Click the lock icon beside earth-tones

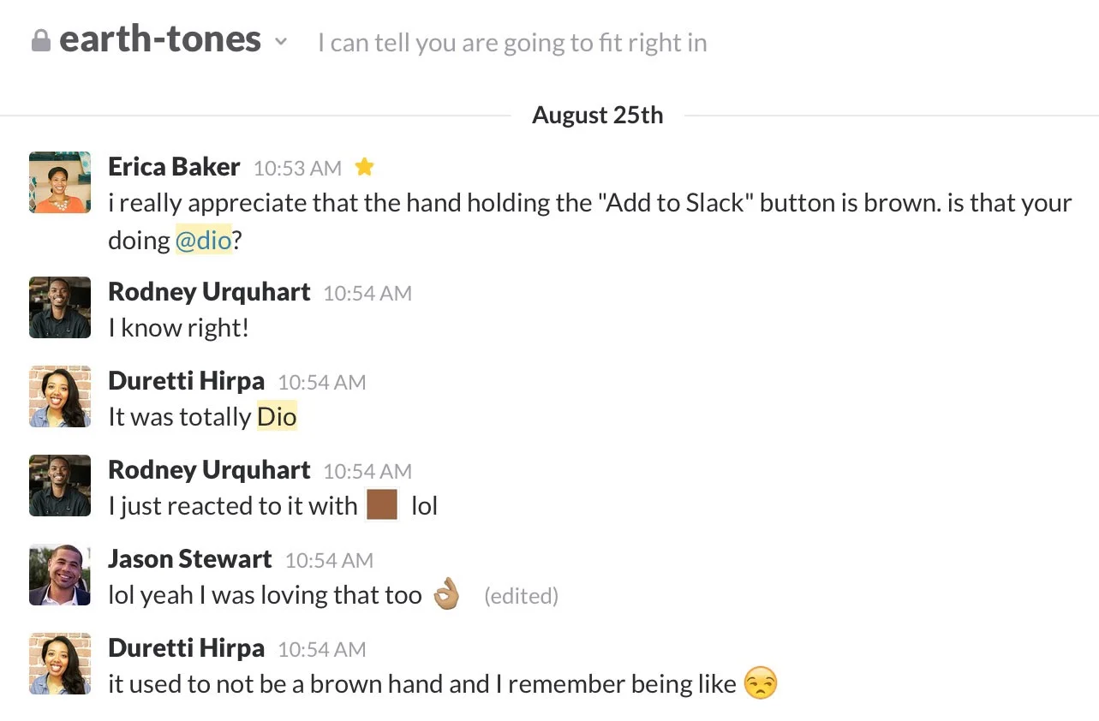(x=40, y=39)
